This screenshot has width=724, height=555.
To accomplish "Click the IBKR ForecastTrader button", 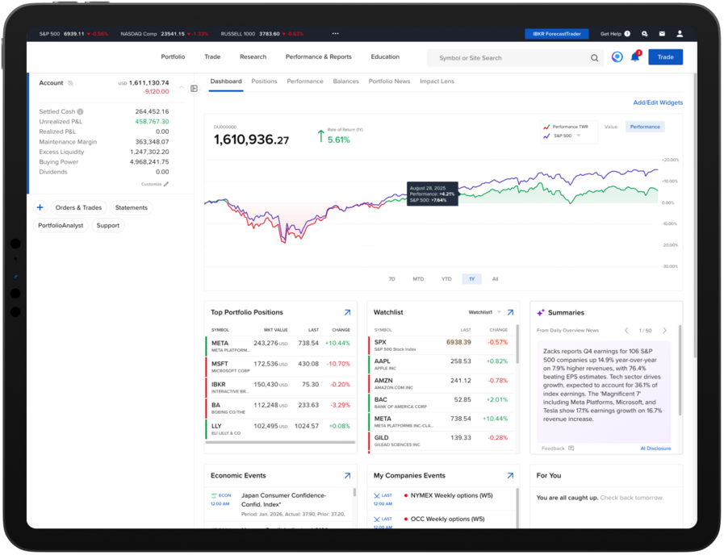I will click(x=556, y=34).
